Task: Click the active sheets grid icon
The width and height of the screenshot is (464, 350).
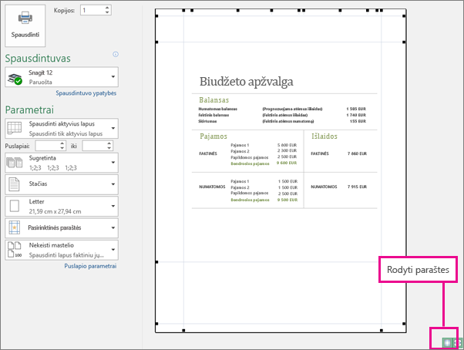Action: pyautogui.click(x=14, y=128)
